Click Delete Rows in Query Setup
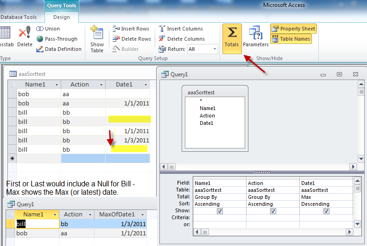This screenshot has width=367, height=246. tap(132, 39)
